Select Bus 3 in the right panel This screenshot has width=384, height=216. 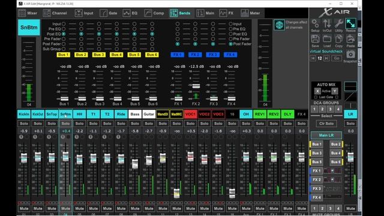(x=317, y=153)
